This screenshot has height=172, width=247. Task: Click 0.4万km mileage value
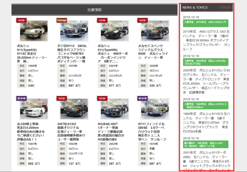[33, 149]
